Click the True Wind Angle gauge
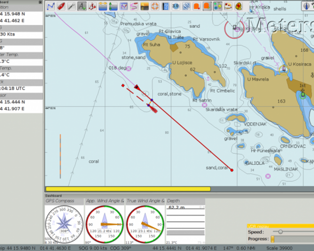This screenshot has width=314, height=251. pos(145,224)
